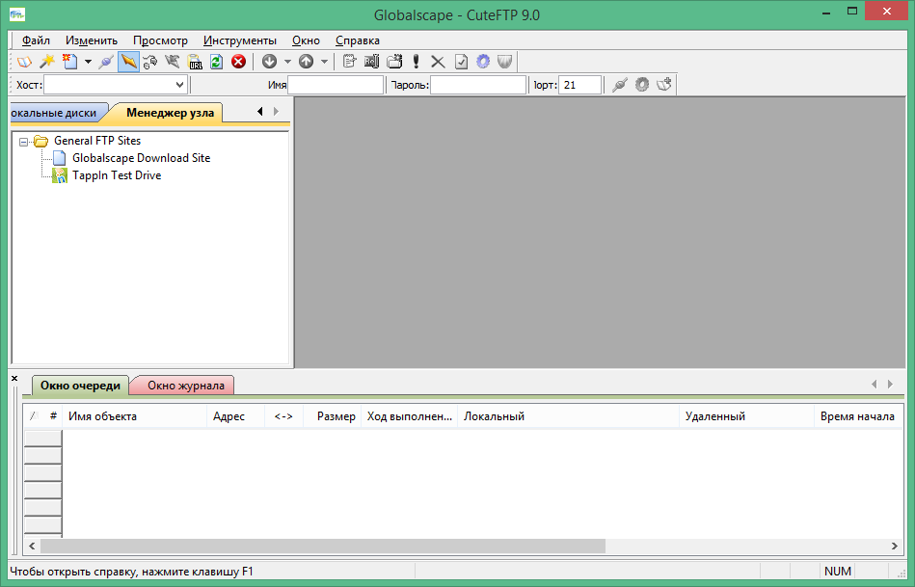Collapse the General FTP Sites folder
Image resolution: width=915 pixels, height=587 pixels.
(x=23, y=142)
